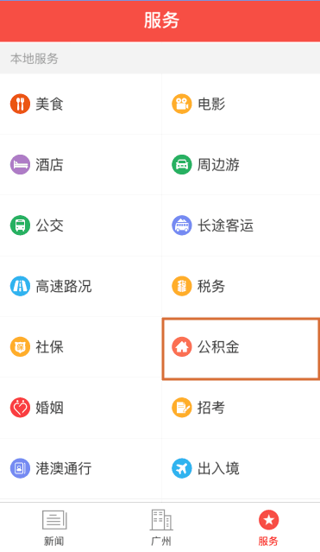This screenshot has width=320, height=552.
Task: Tap the 公交 bus icon
Action: (x=20, y=225)
